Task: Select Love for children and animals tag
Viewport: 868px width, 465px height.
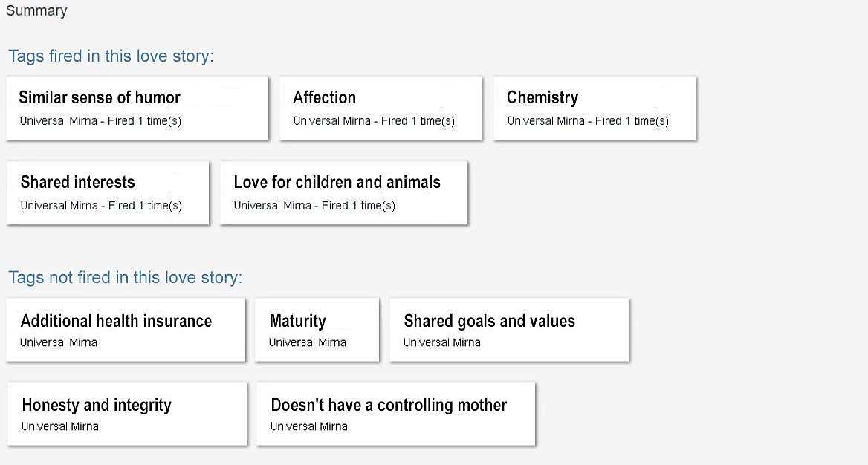Action: 343,192
